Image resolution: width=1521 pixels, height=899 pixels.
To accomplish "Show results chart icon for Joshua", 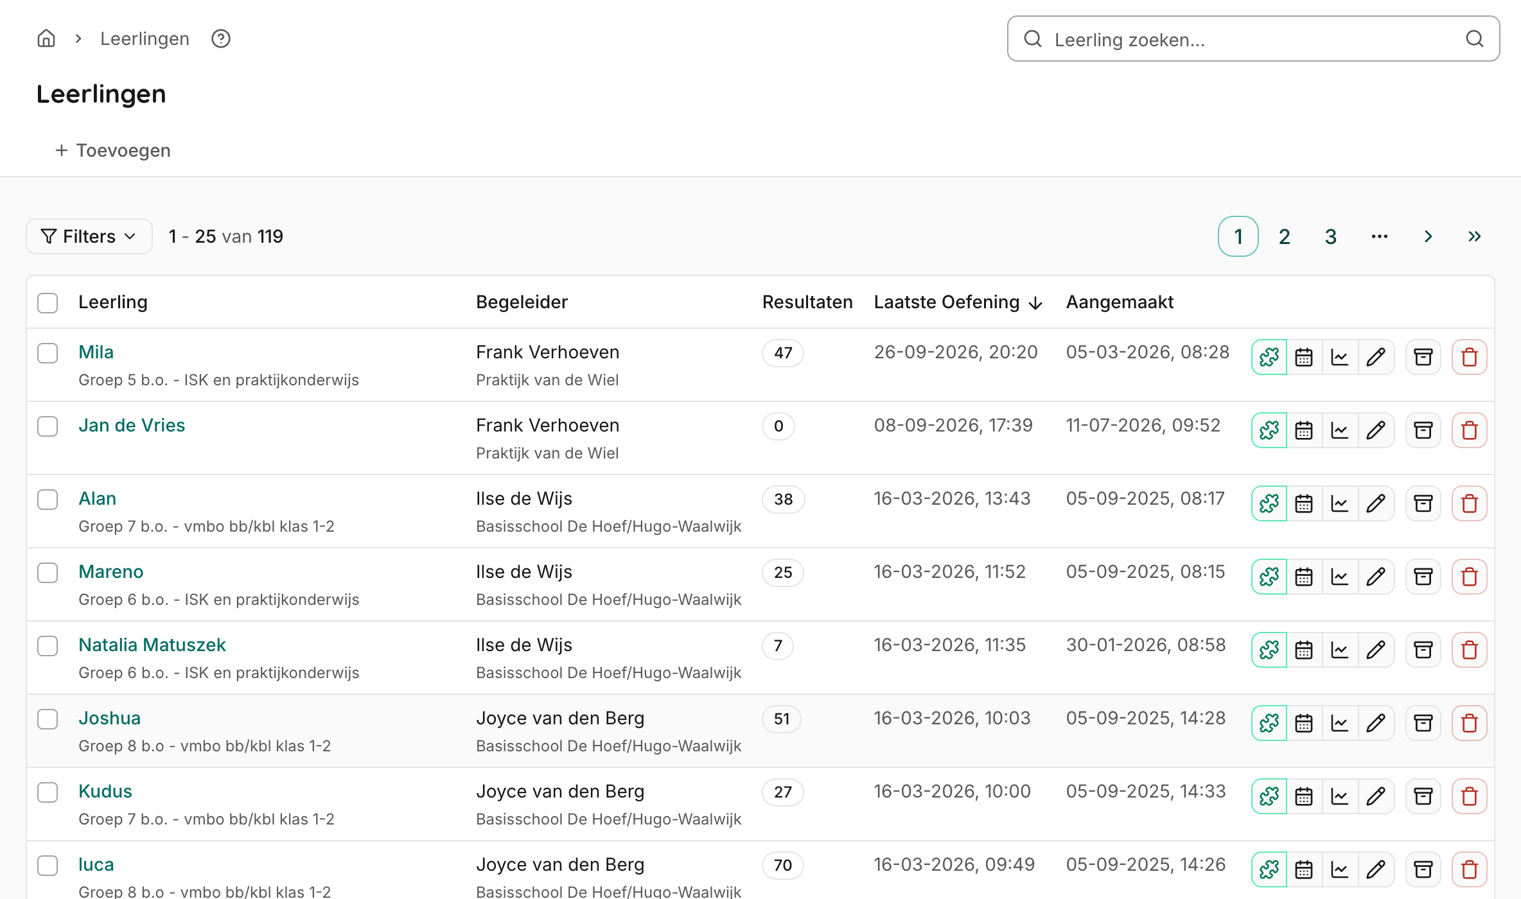I will coord(1340,723).
